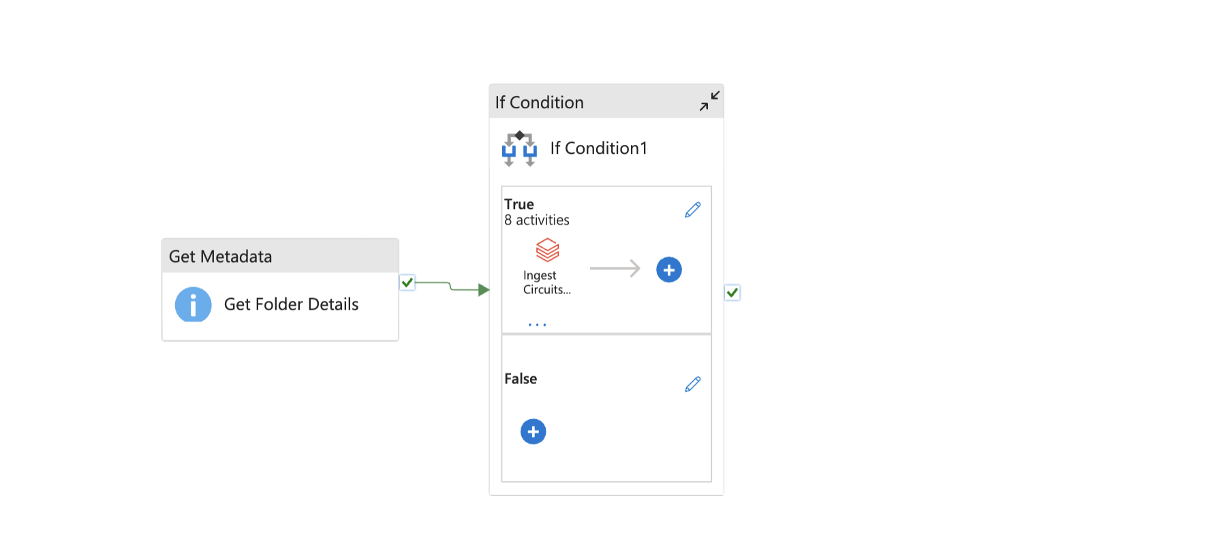Click the gray arrow in True branch

(x=615, y=269)
